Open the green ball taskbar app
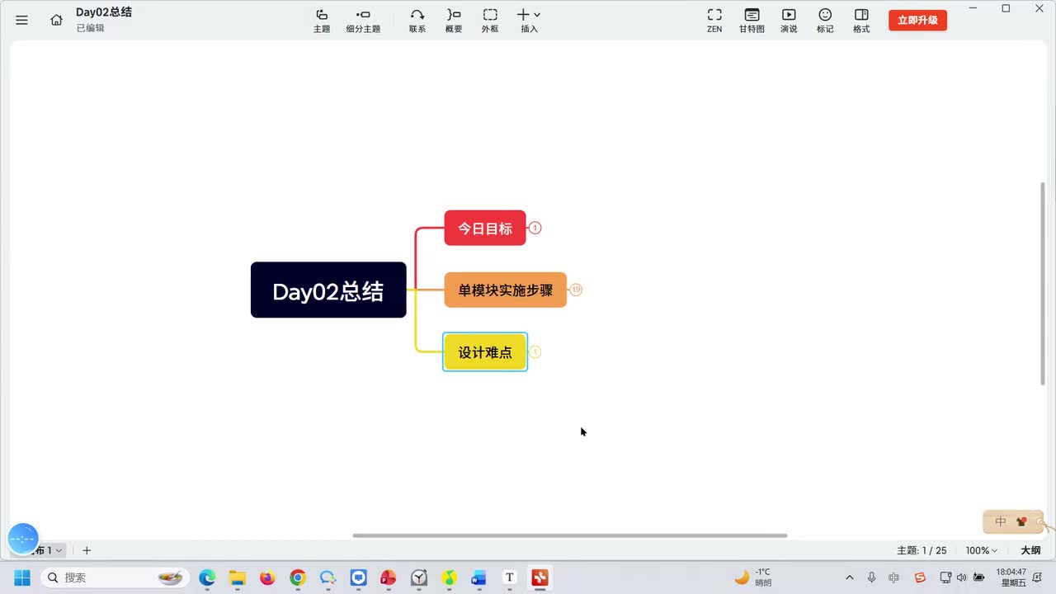 449,577
